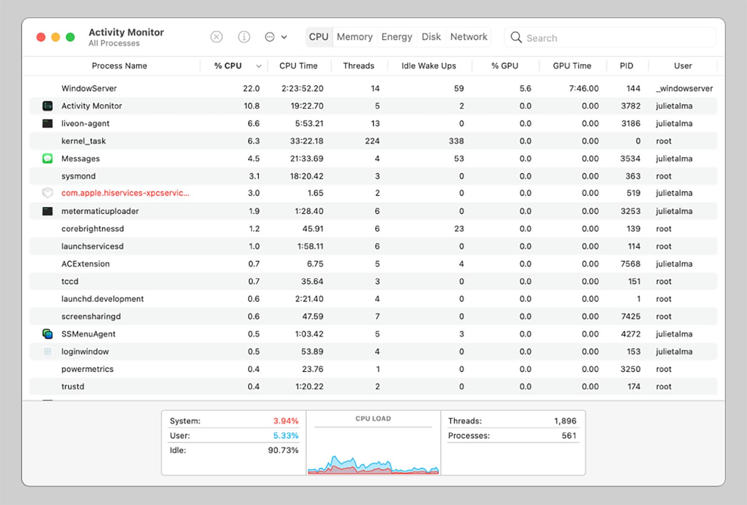
Task: Click the 224 threads value for kernel_task
Action: 372,141
